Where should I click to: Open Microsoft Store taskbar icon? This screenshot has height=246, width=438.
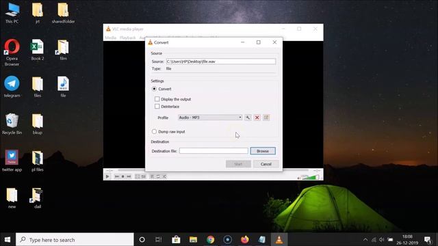(176, 240)
